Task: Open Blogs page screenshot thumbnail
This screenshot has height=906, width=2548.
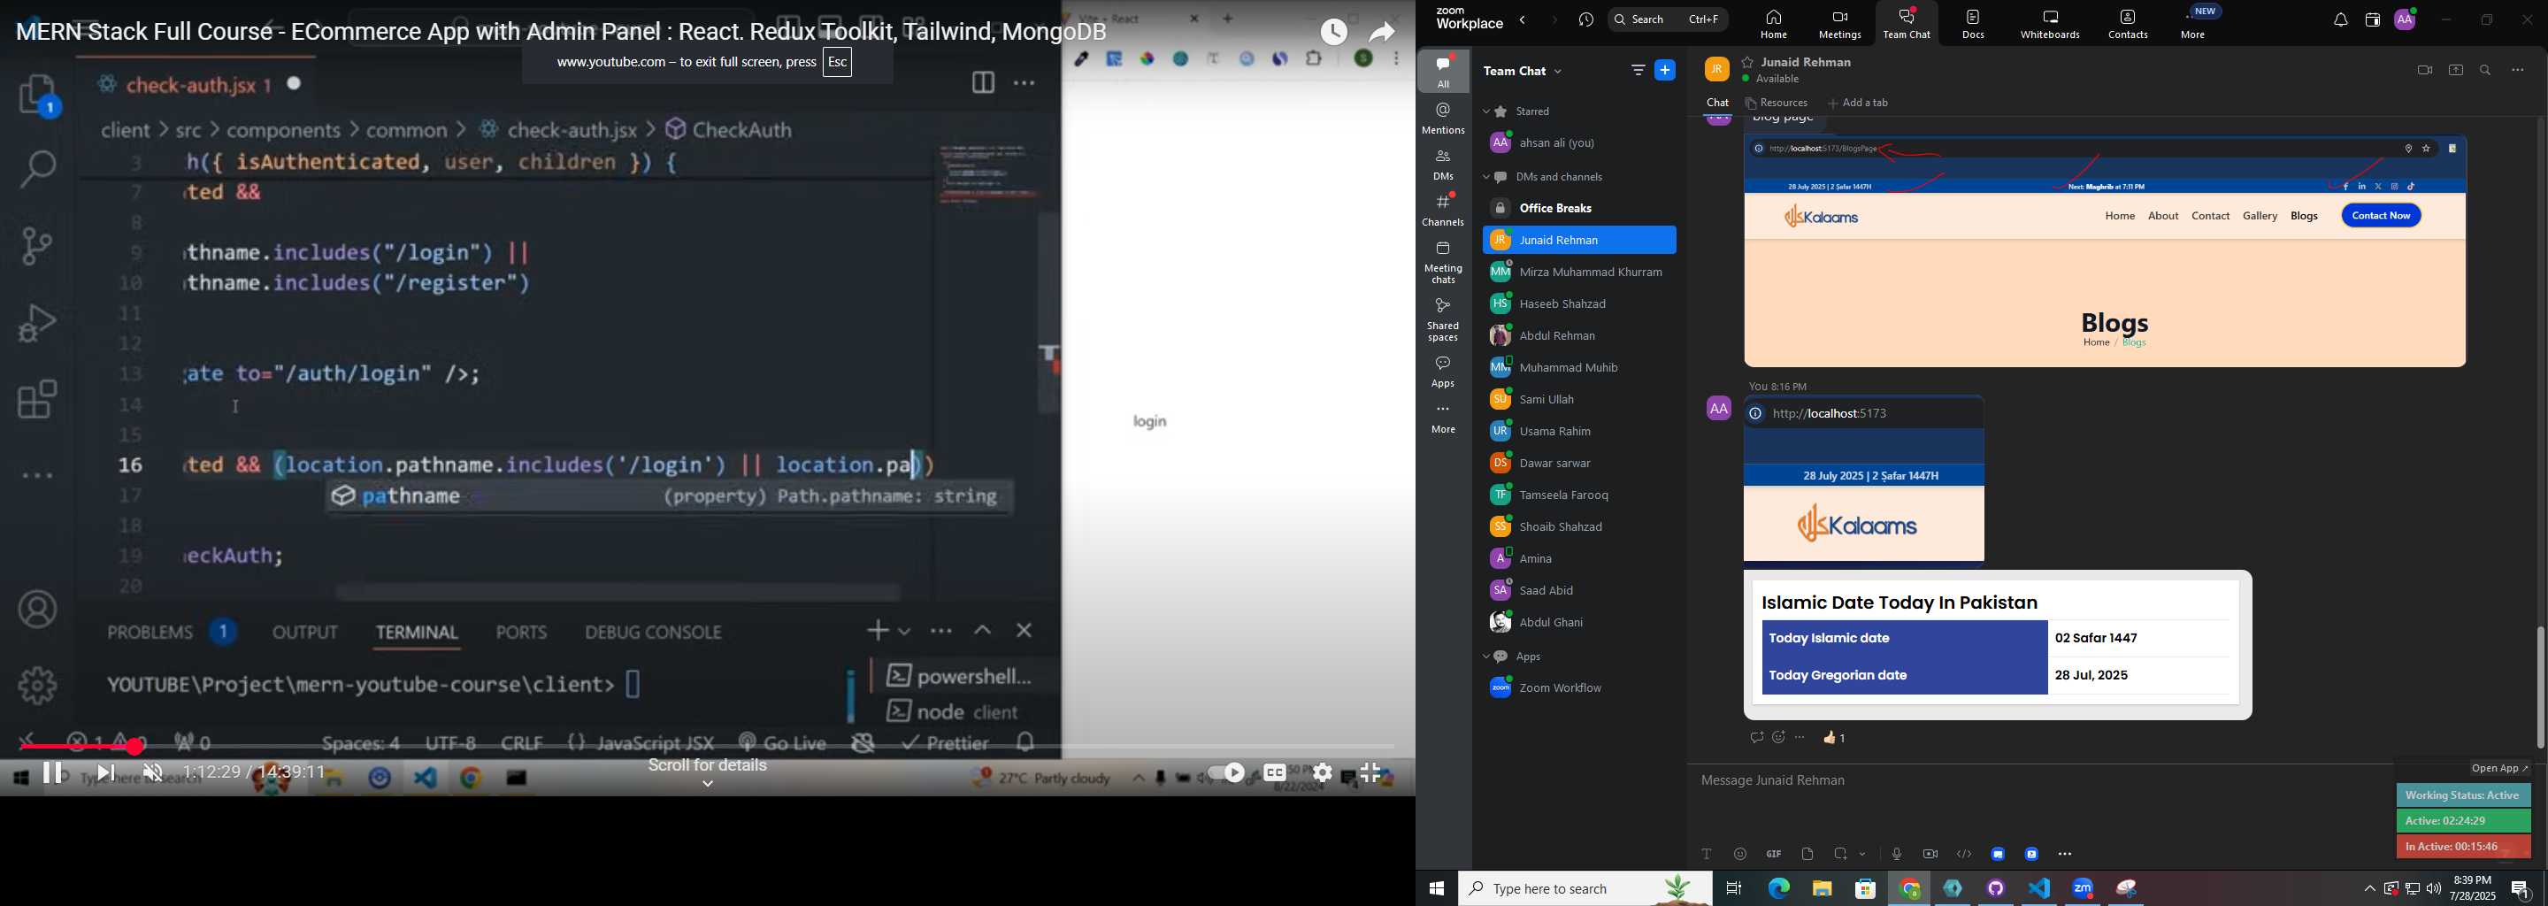Action: (2105, 251)
